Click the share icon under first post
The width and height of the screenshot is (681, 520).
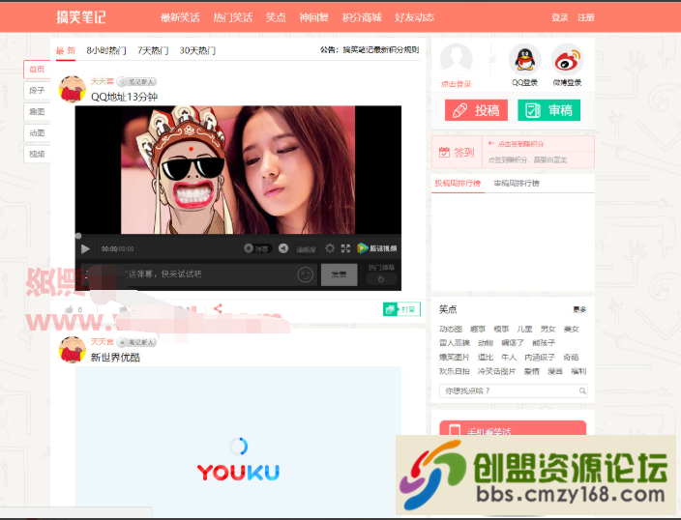pos(218,308)
